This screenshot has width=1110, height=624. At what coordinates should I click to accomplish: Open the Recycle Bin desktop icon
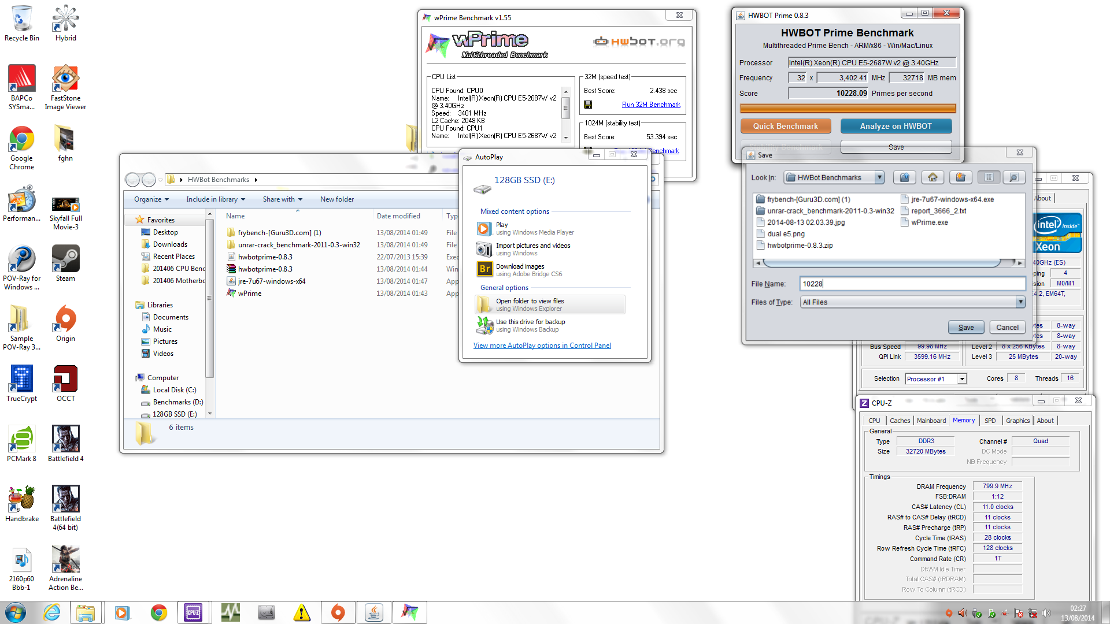point(22,24)
